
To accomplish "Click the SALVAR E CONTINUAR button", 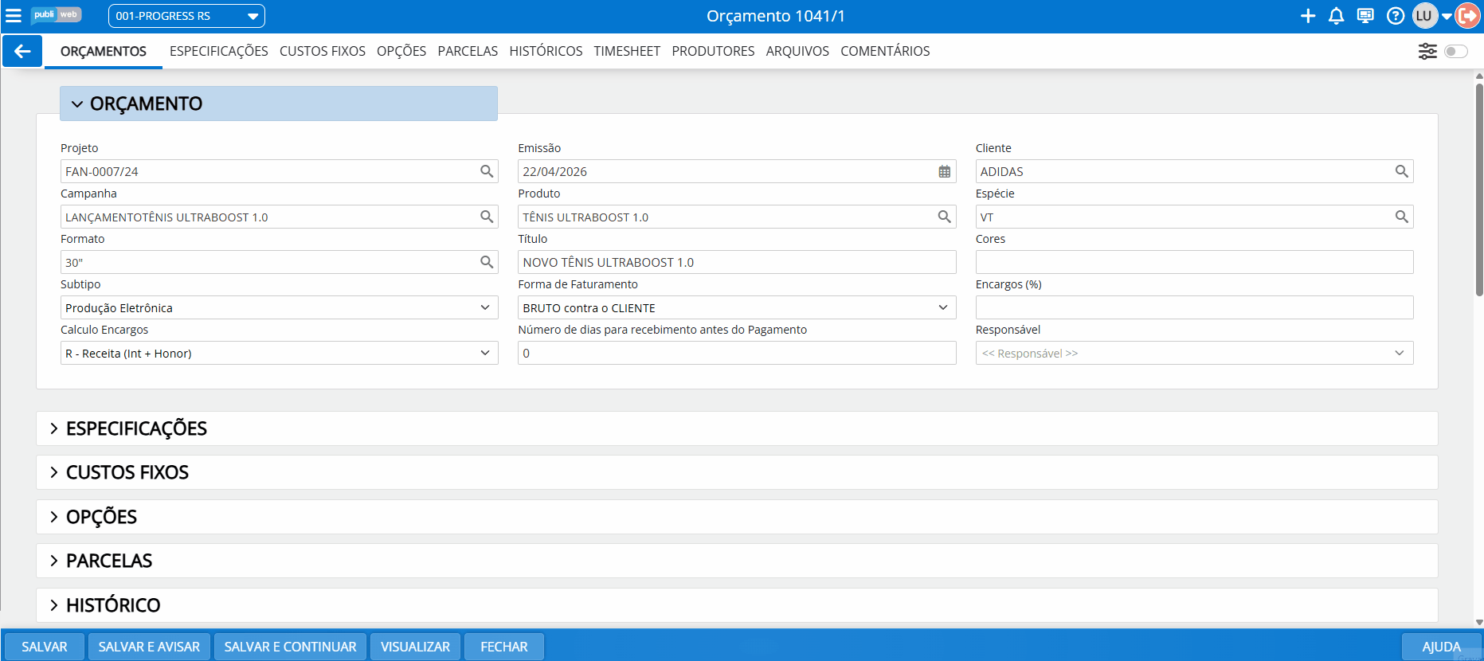I will (290, 647).
